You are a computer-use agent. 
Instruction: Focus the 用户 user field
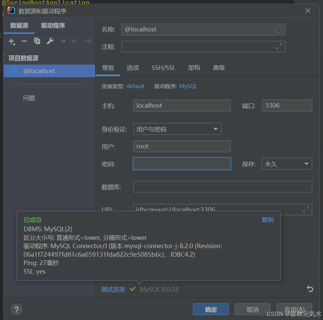[182, 146]
